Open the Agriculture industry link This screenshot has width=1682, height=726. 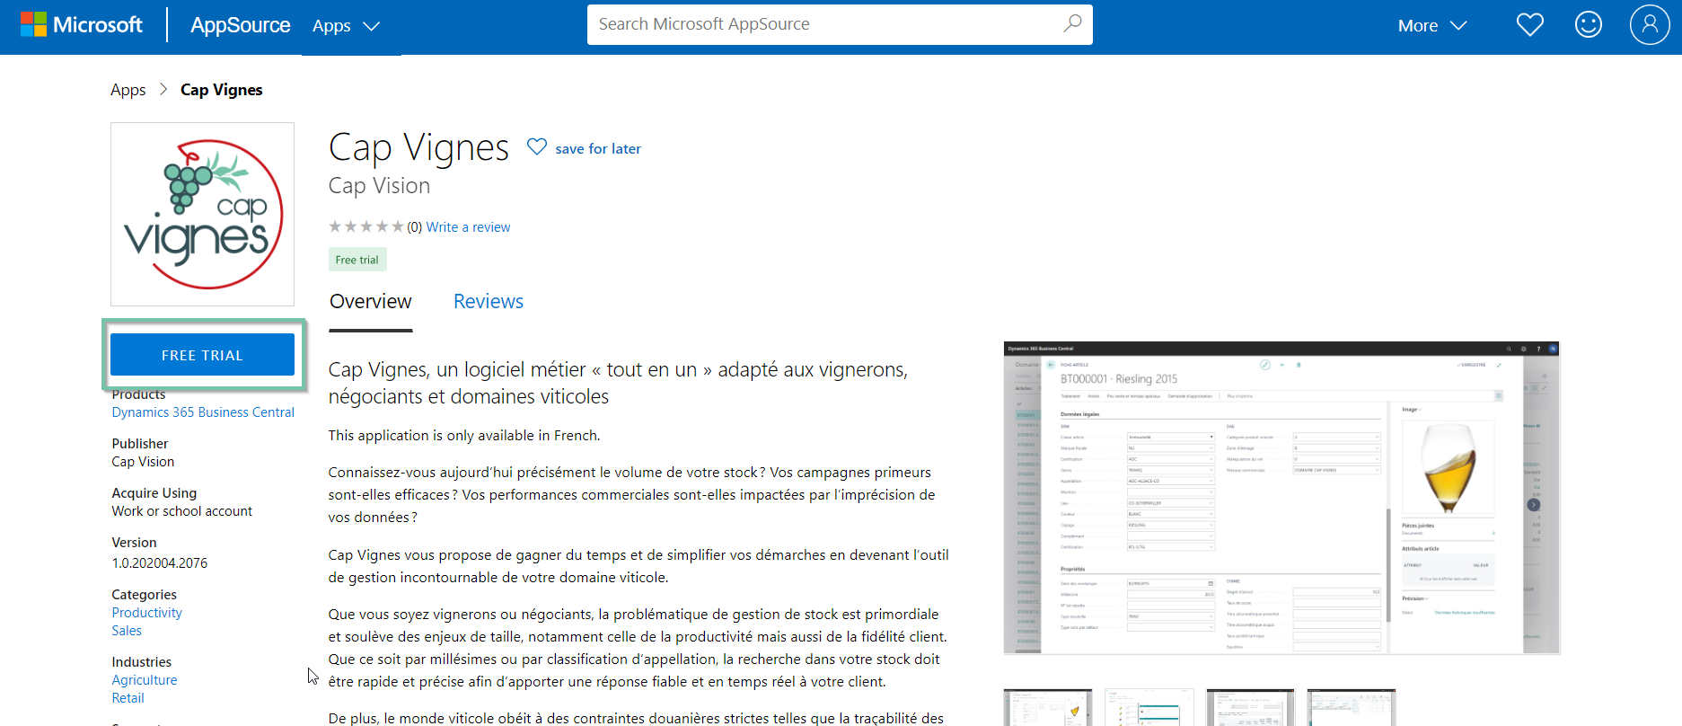click(145, 680)
